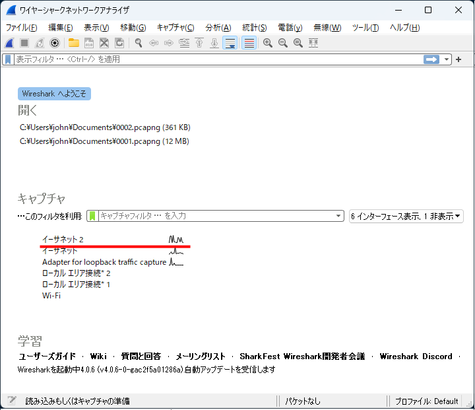Viewport: 475px width, 410px height.
Task: Open the 電話(y) menu
Action: point(290,28)
